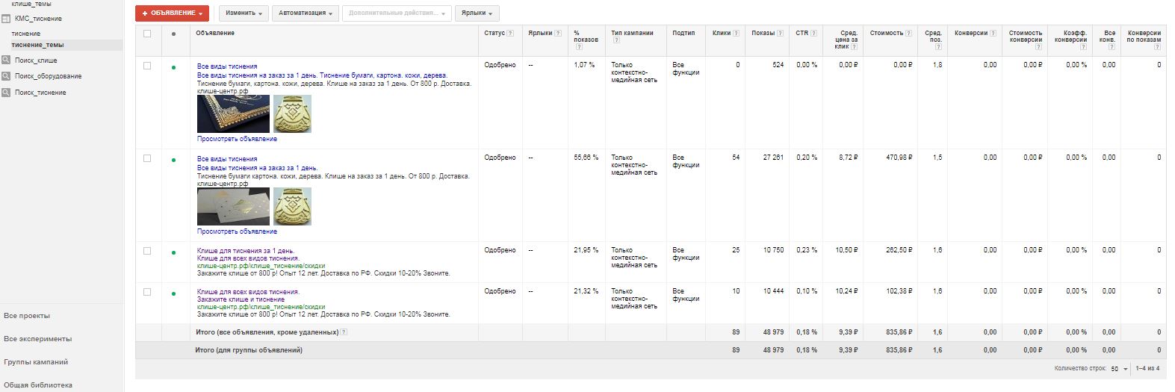Click the display-network icon beside КМС_тиснение
Image resolution: width=1175 pixels, height=392 pixels.
click(x=5, y=18)
